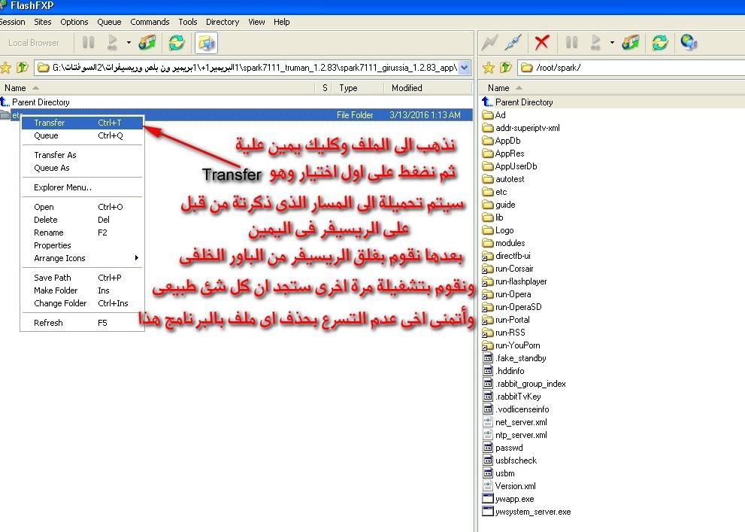The height and width of the screenshot is (532, 745).
Task: Expand the local path dropdown arrow
Action: 464,68
